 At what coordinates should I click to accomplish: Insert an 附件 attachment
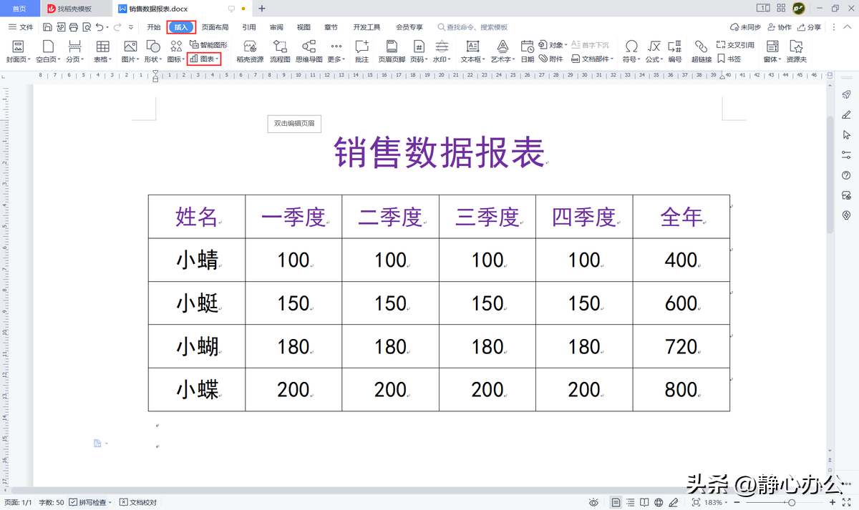[x=551, y=59]
